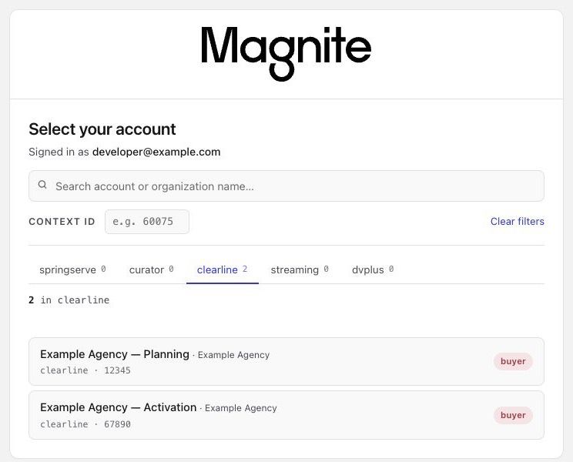
Task: Click the 'clearline · 12345' text
Action: click(x=85, y=370)
